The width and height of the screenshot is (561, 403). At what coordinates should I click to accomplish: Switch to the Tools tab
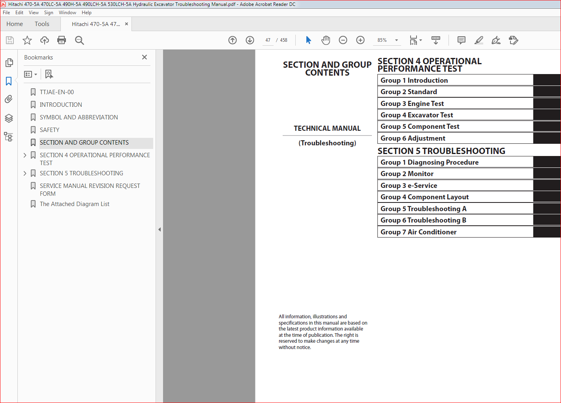click(x=42, y=24)
